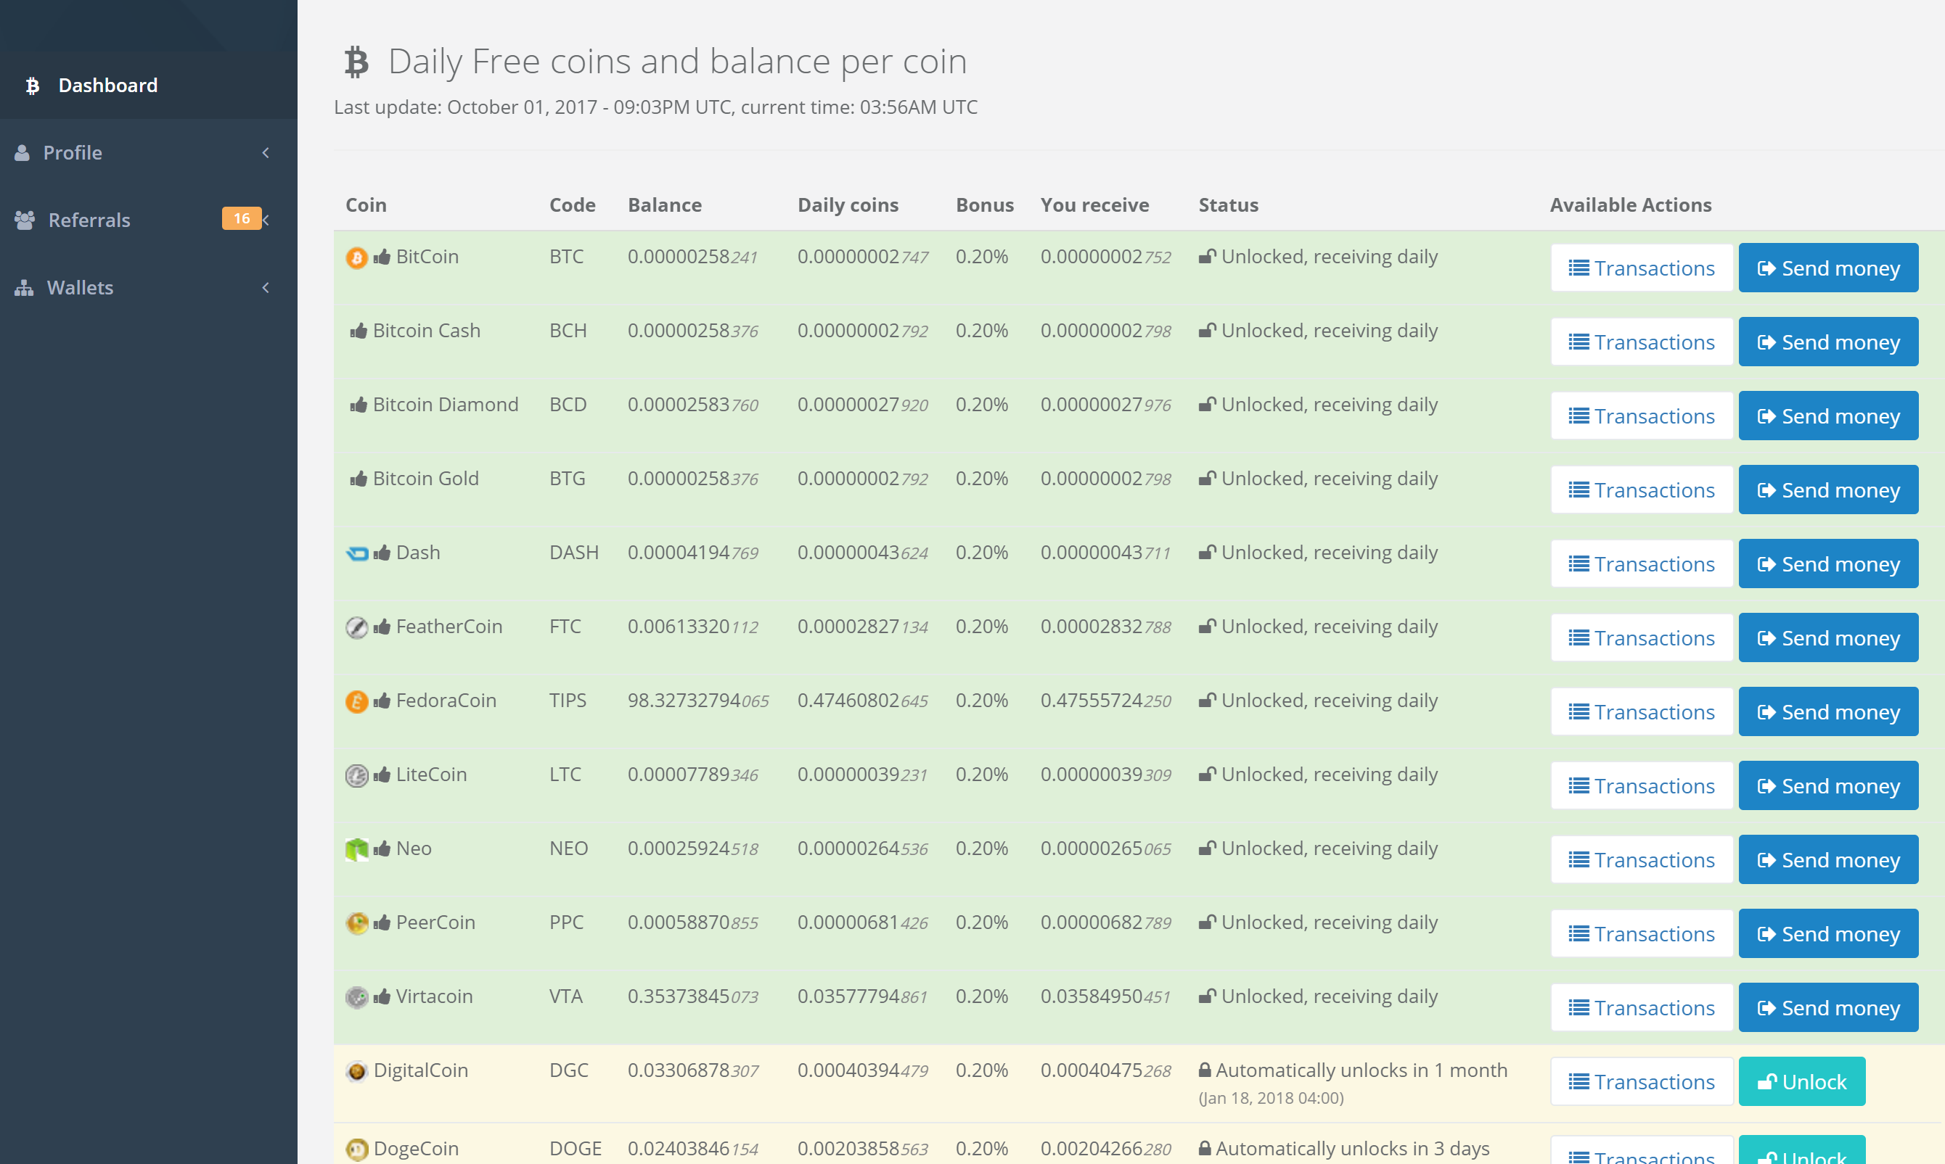Send money from Bitcoin Diamond balance

click(1828, 416)
